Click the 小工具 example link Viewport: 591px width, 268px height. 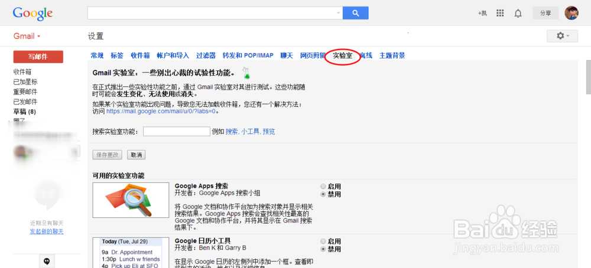(250, 132)
